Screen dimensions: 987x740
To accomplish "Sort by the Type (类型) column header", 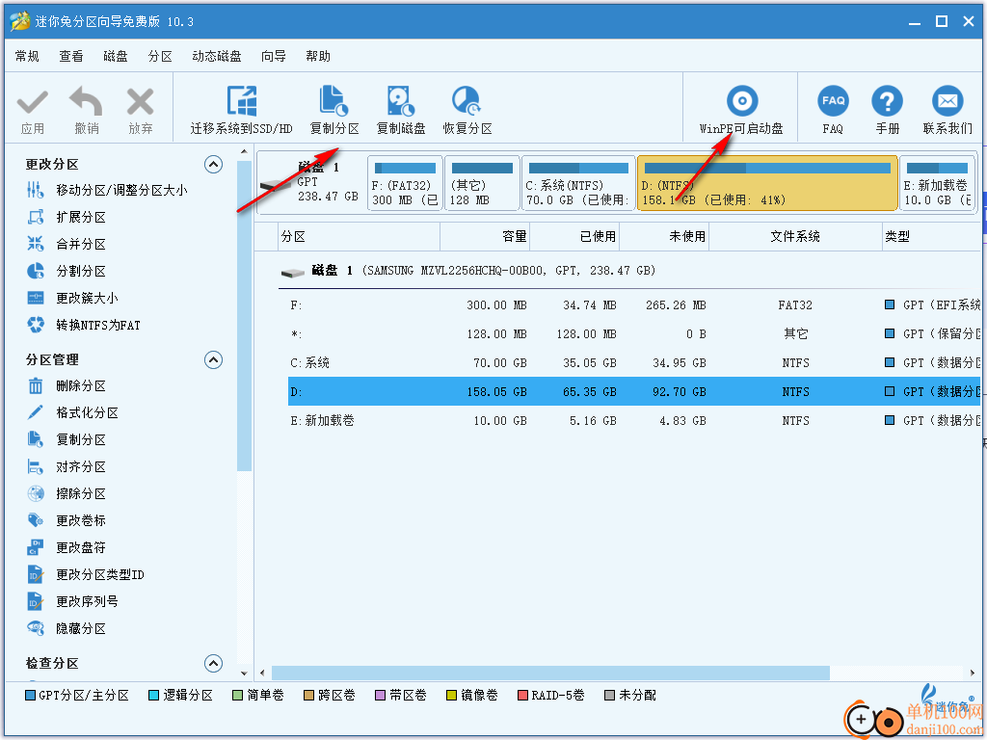I will click(x=932, y=237).
